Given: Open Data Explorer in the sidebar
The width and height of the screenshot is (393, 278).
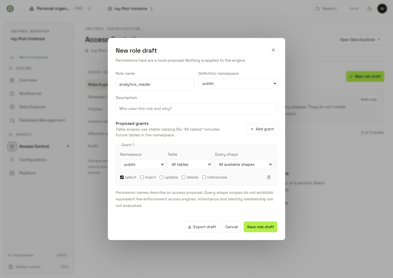Looking at the screenshot, I should (x=38, y=107).
